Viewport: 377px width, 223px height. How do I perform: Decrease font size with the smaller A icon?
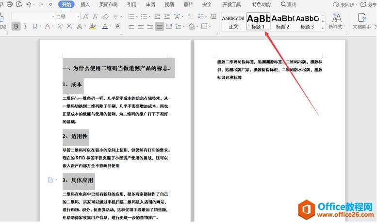tap(96, 16)
